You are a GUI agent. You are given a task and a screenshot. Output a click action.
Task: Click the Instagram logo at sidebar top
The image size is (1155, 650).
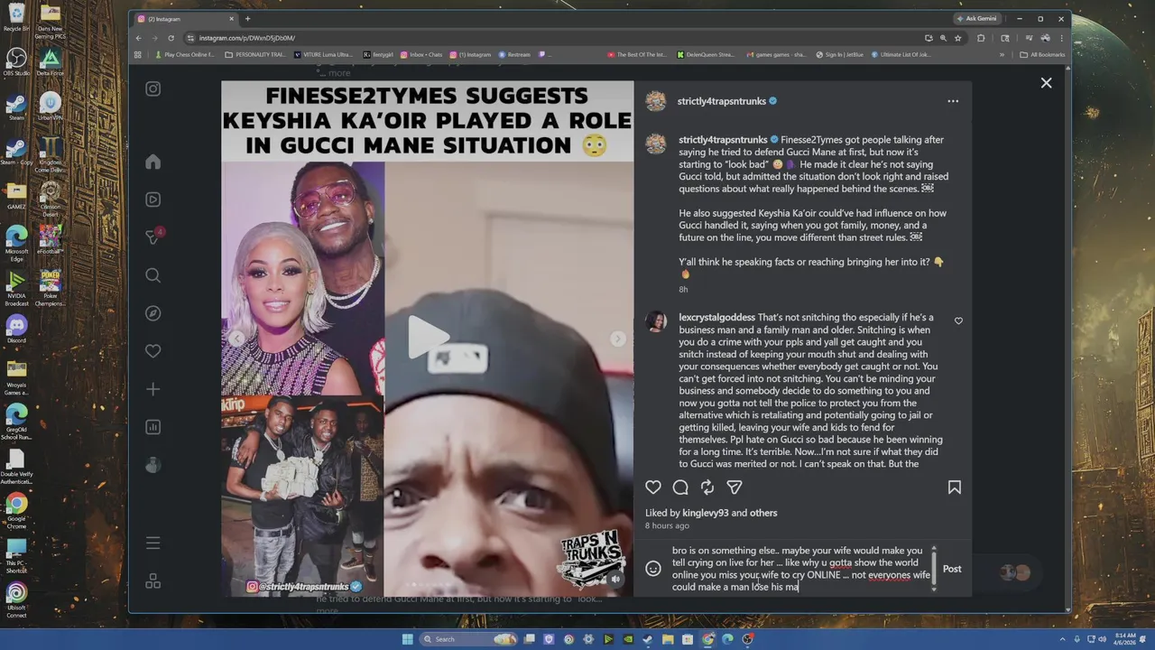pyautogui.click(x=153, y=88)
